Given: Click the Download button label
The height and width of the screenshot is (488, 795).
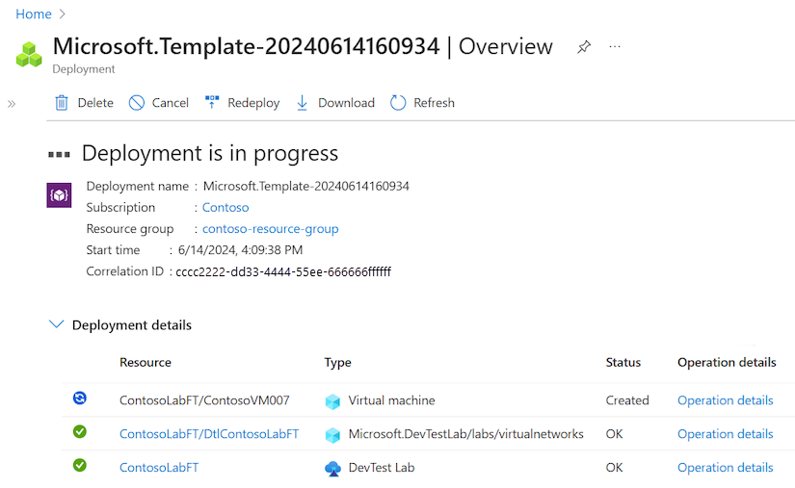Looking at the screenshot, I should click(346, 103).
